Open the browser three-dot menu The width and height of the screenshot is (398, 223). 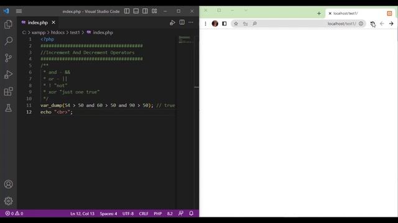(205, 24)
